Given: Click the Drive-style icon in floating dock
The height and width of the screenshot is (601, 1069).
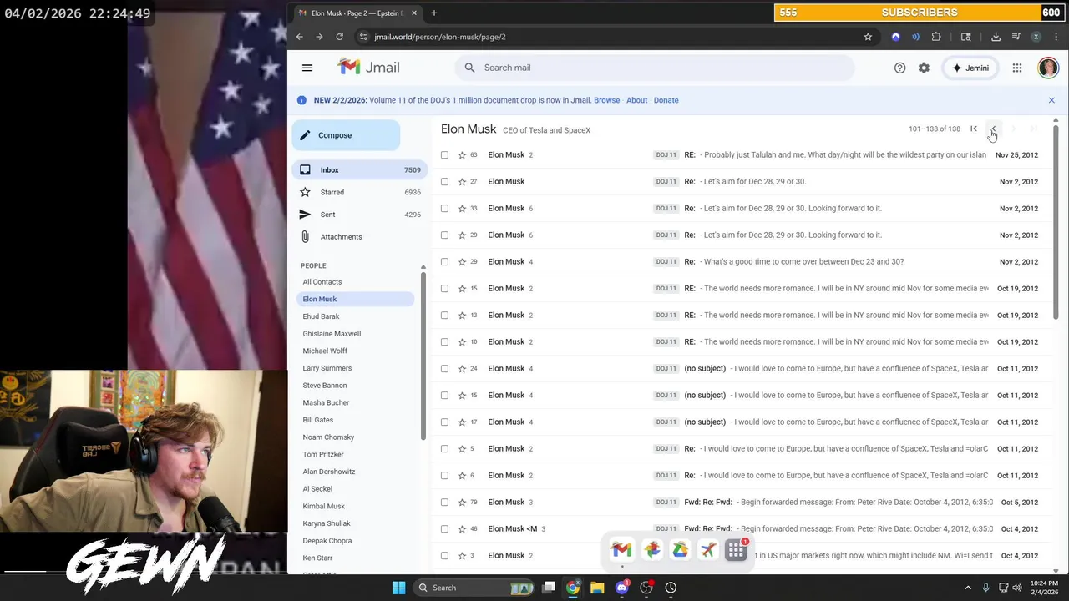Looking at the screenshot, I should (x=681, y=549).
